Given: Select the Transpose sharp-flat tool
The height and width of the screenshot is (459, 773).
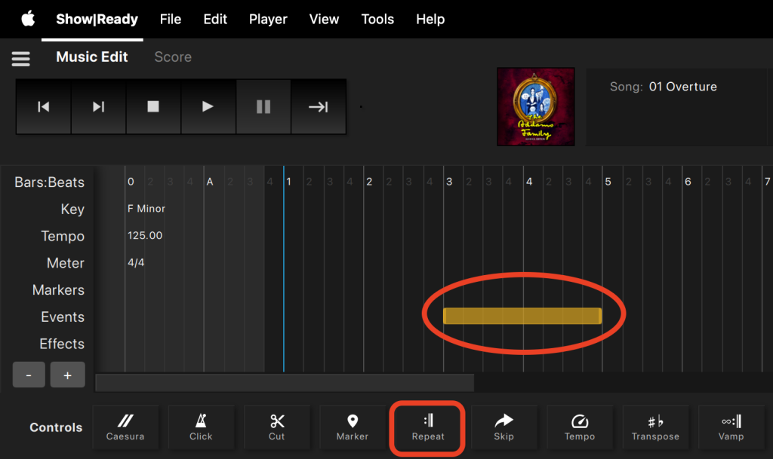Looking at the screenshot, I should tap(655, 427).
